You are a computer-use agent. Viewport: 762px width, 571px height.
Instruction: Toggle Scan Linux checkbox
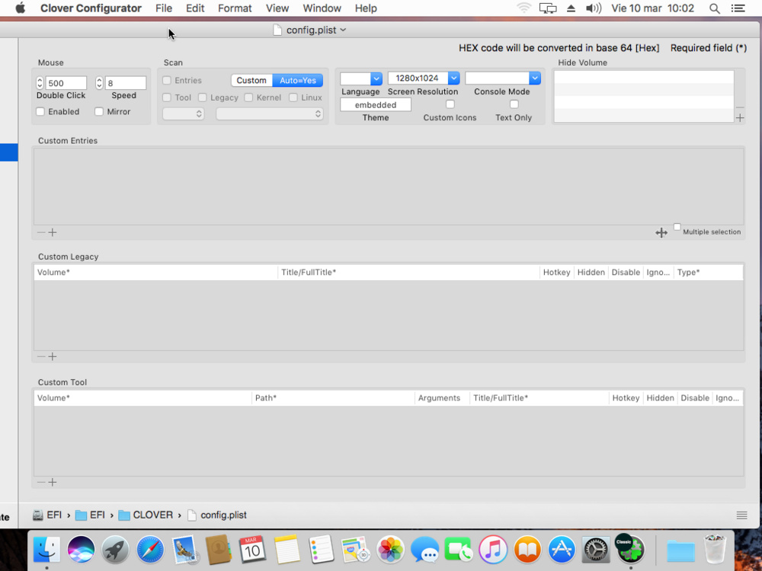293,97
